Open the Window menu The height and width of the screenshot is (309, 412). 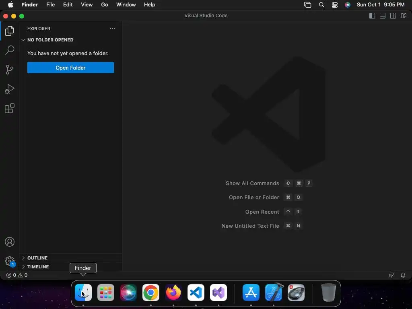click(x=126, y=5)
